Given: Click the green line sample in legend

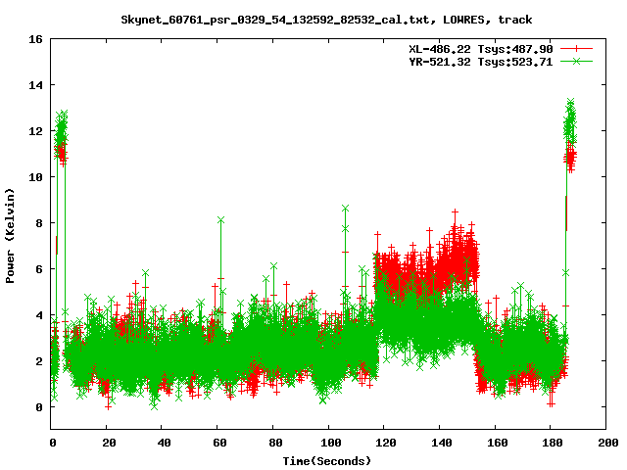Looking at the screenshot, I should click(x=576, y=61).
